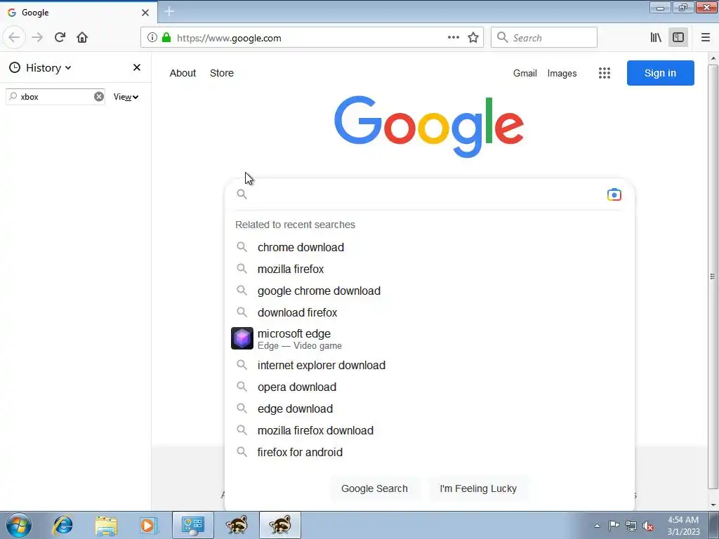Image resolution: width=719 pixels, height=539 pixels.
Task: Close the Google tab
Action: pos(145,13)
